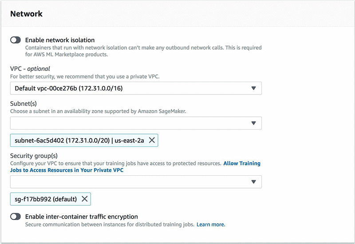Click the Security group(s) dropdown arrow icon

[x=253, y=181]
